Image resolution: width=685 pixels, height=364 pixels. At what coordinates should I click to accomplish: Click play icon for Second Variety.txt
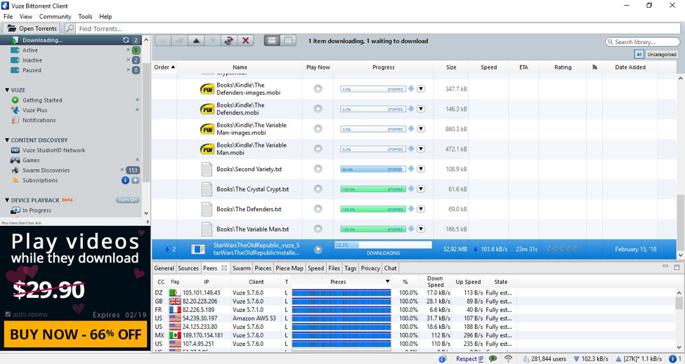pyautogui.click(x=318, y=169)
